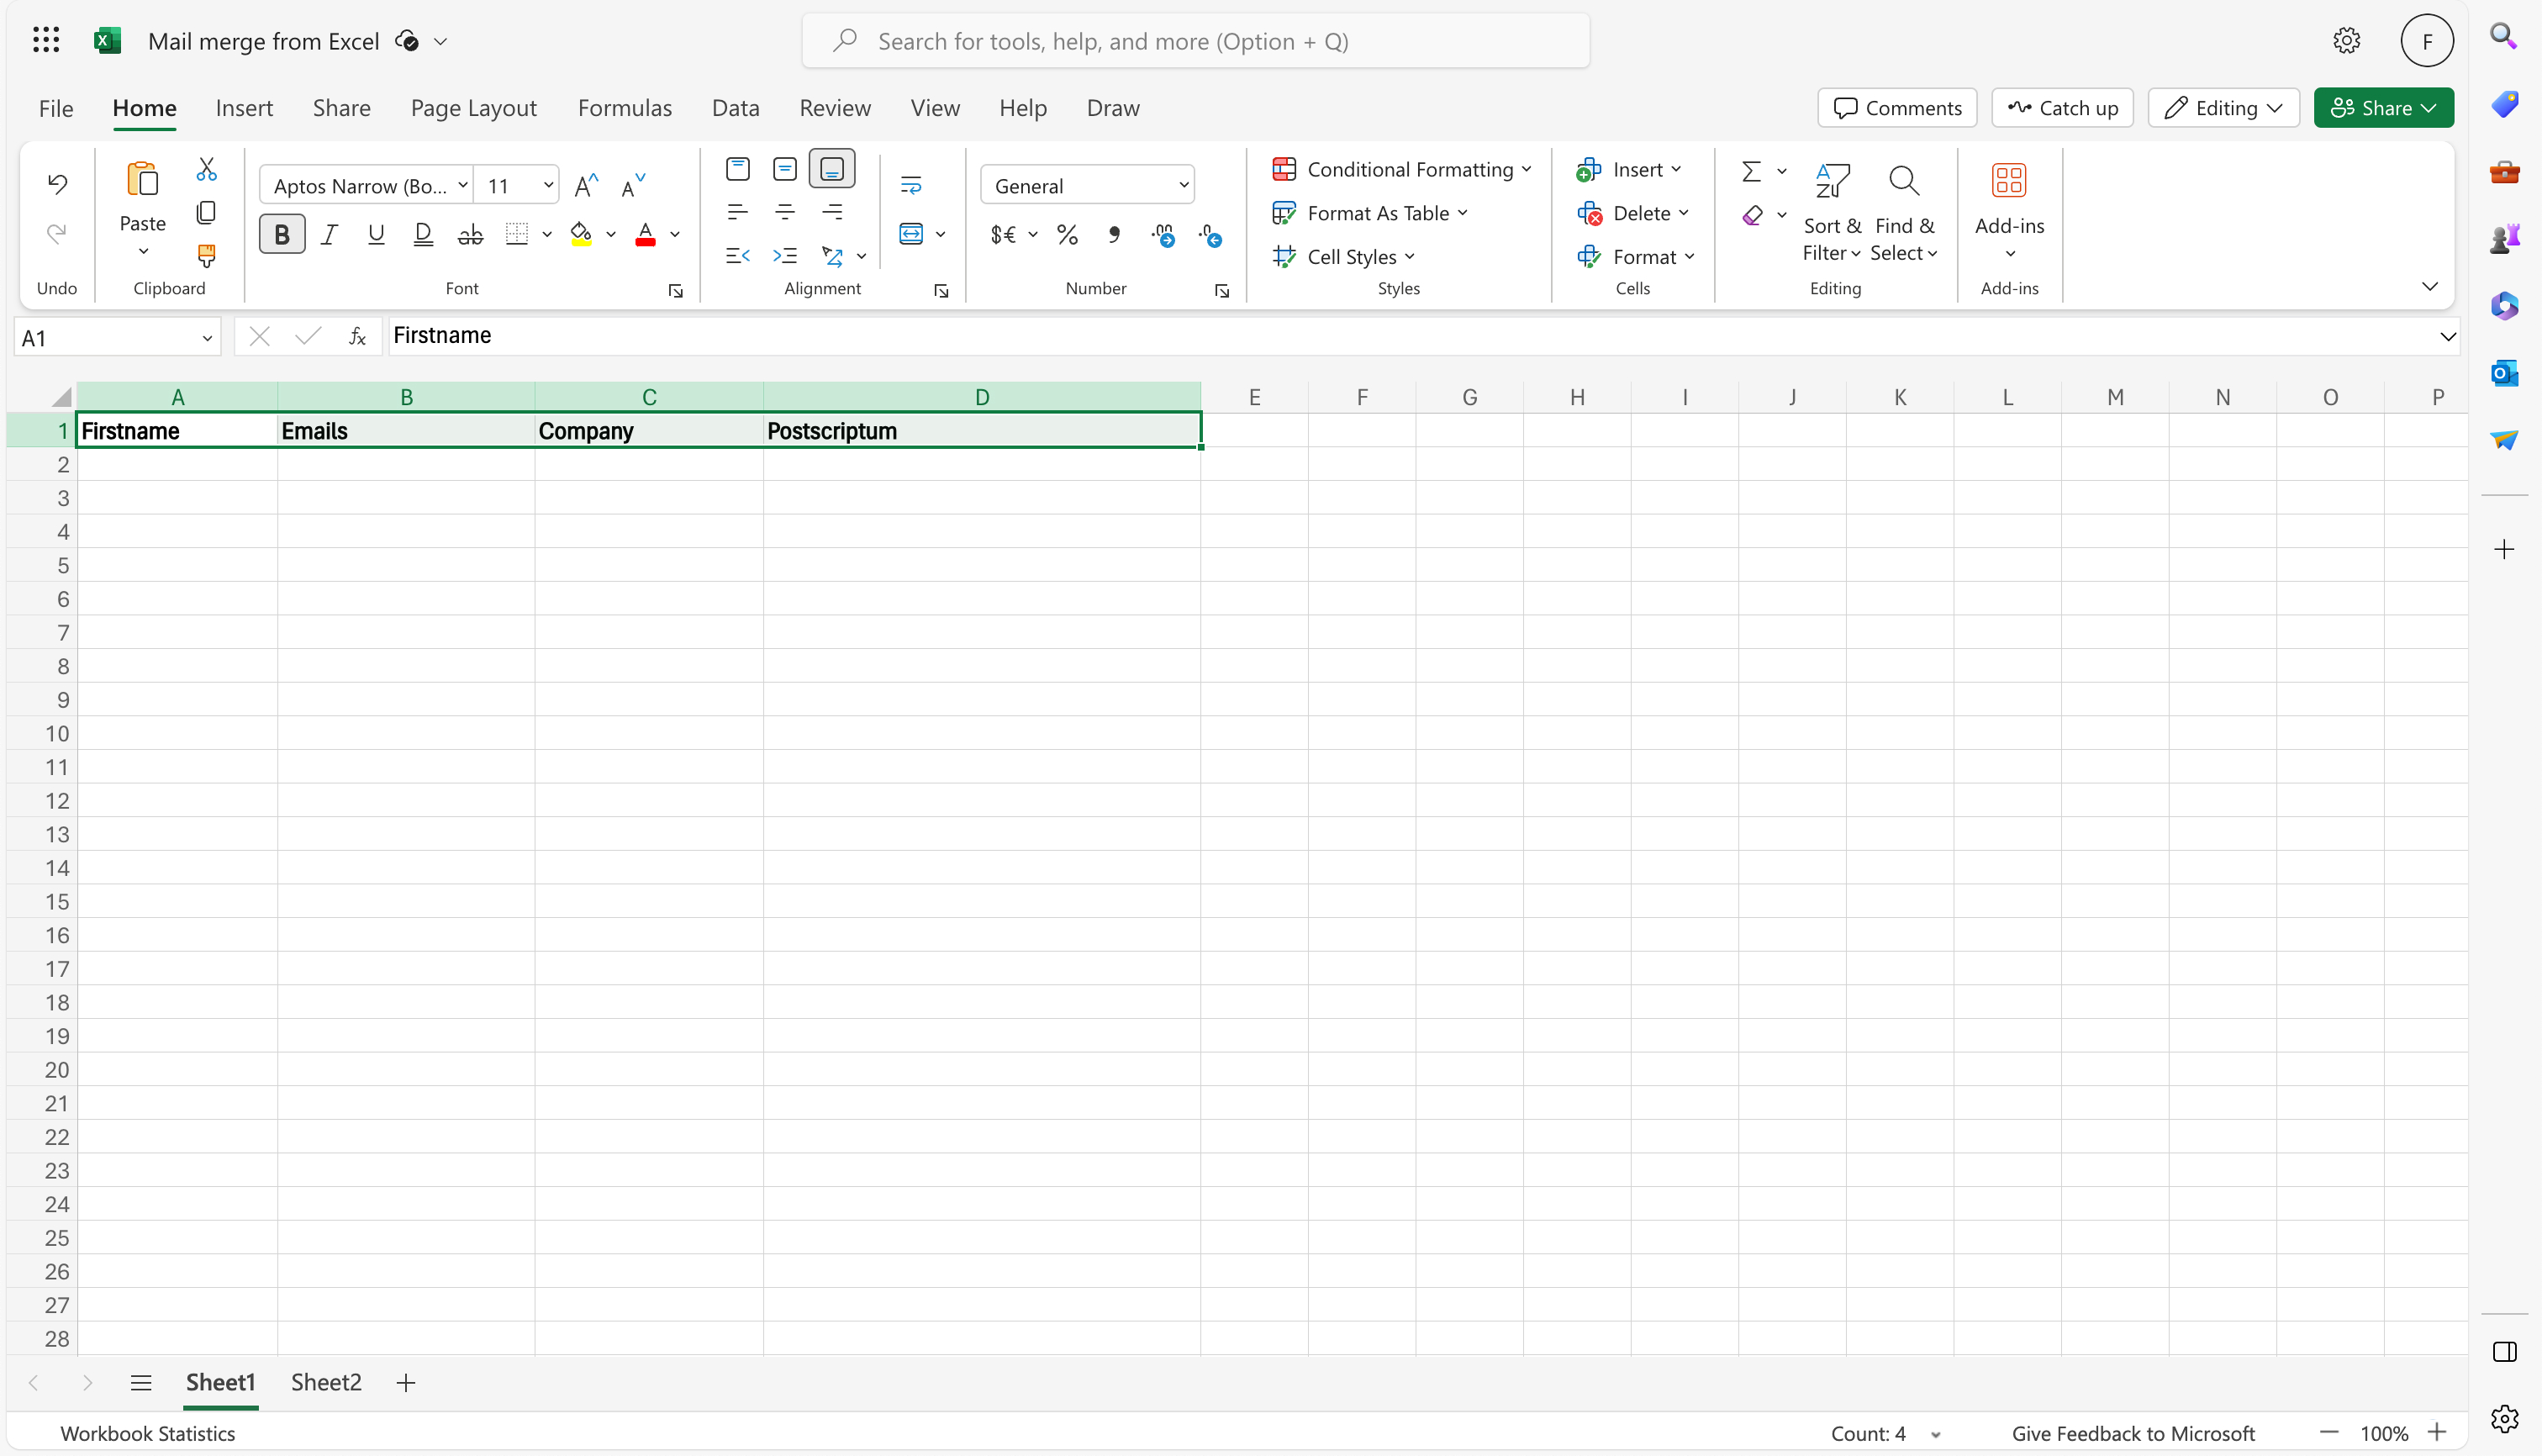Click the Comma Style icon
This screenshot has height=1456, width=2542.
click(1114, 234)
